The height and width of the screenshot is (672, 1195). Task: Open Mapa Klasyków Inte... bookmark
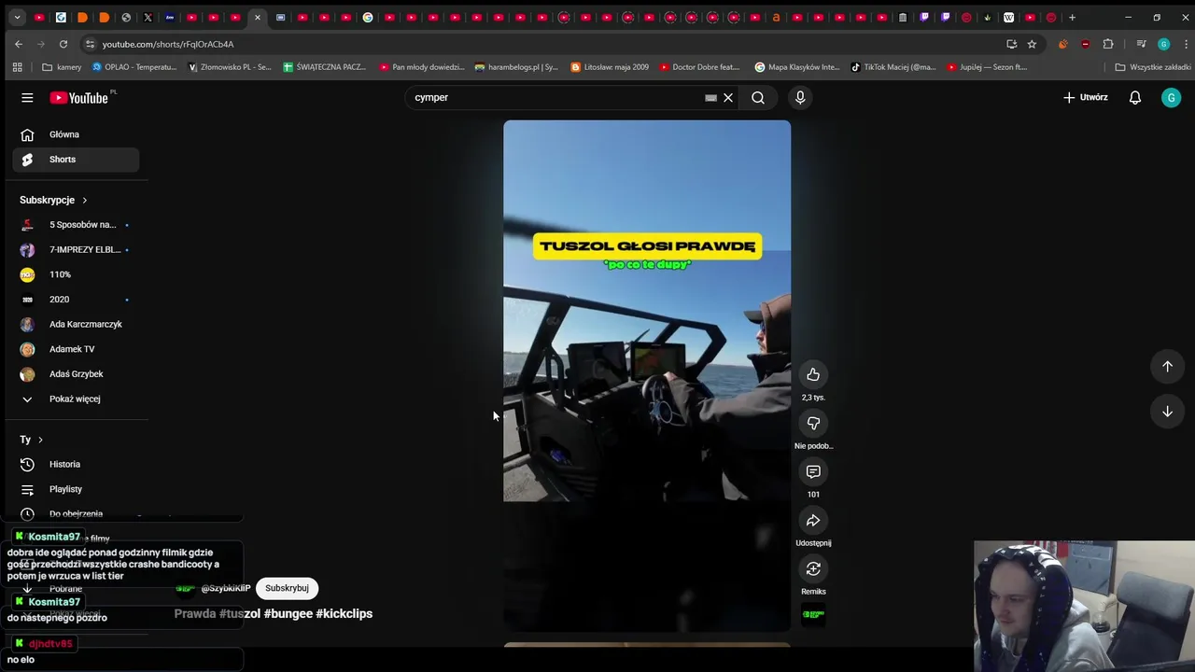pos(797,67)
